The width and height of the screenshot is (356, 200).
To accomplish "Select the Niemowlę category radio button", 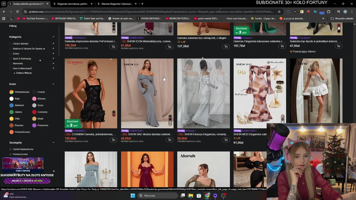I will pos(11,64).
